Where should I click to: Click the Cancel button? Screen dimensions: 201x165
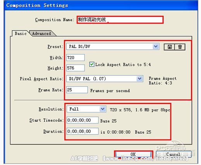point(173,154)
